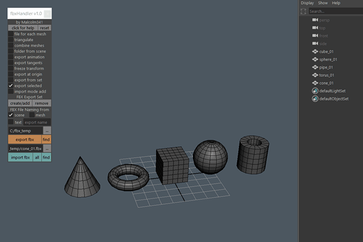Select the persp camera icon in outliner
Viewport: 363px width, 242px height.
click(x=315, y=20)
